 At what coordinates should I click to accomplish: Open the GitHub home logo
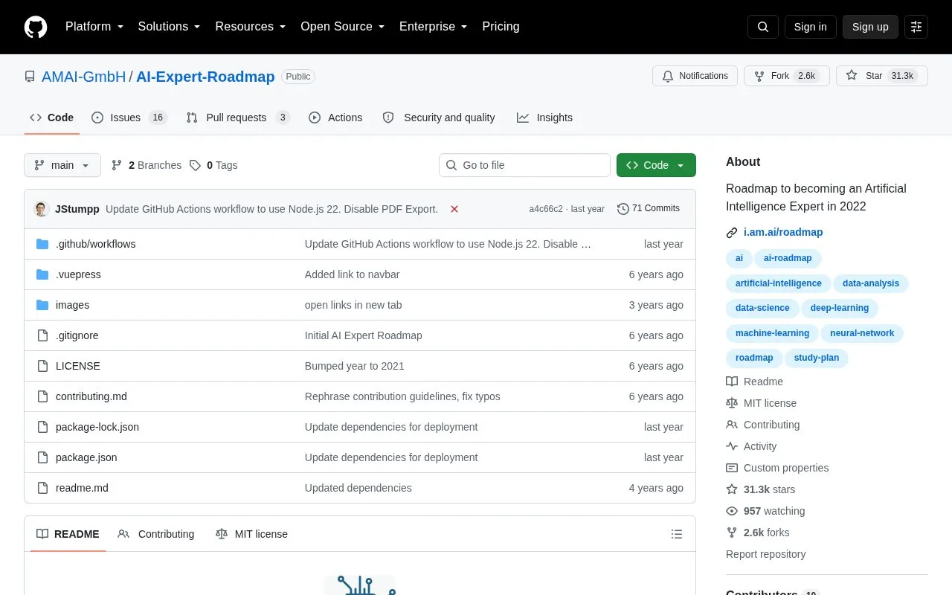(x=36, y=27)
